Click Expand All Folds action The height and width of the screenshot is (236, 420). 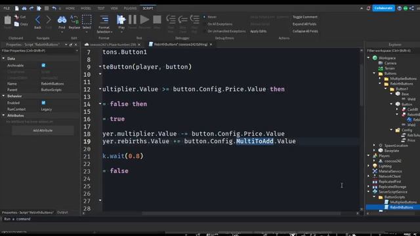[304, 24]
